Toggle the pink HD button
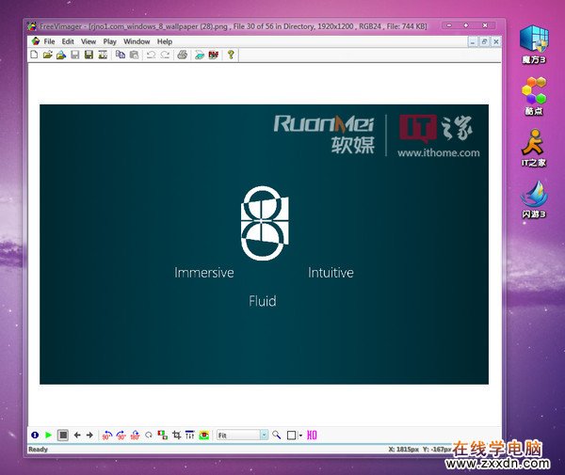Image resolution: width=565 pixels, height=475 pixels. [x=312, y=435]
